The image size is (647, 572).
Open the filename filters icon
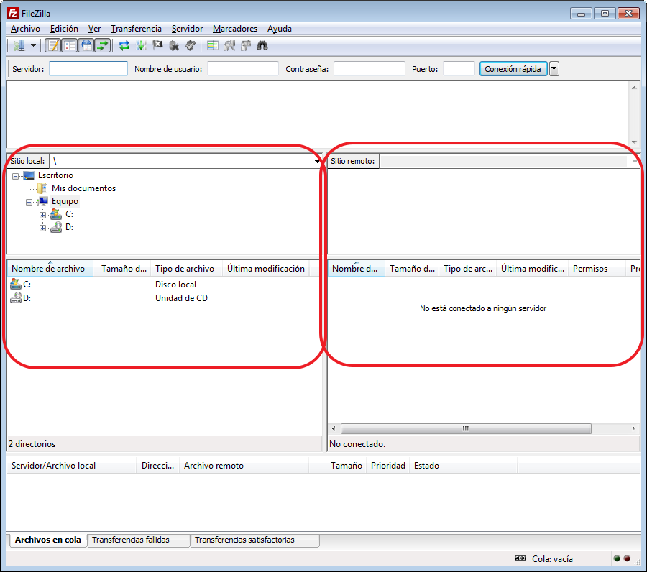(212, 46)
